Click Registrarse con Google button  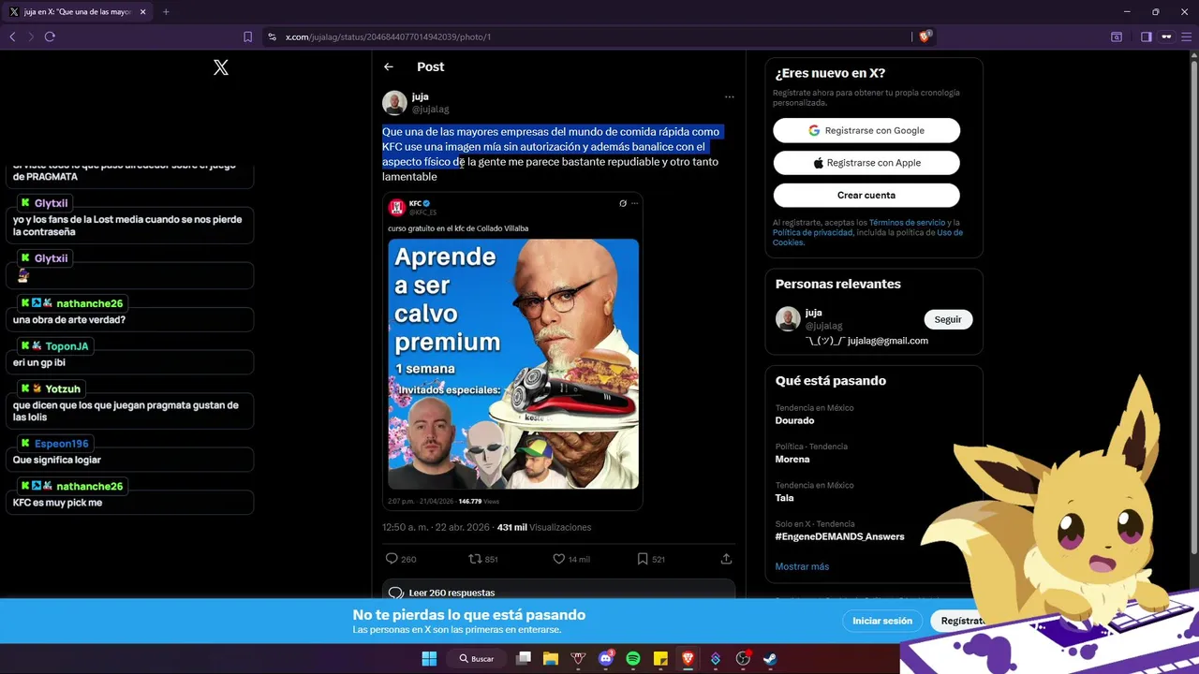pos(866,130)
